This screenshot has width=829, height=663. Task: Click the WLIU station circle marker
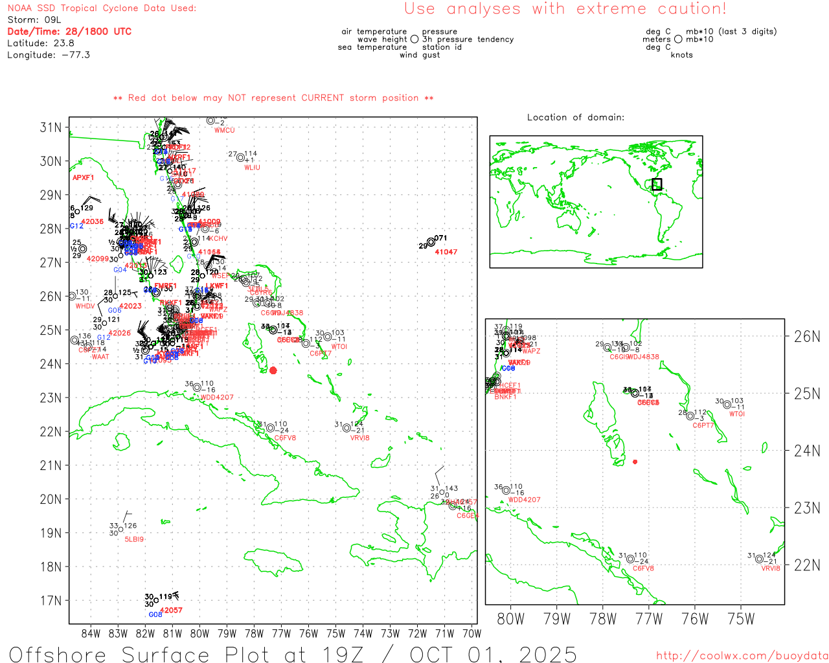point(240,157)
